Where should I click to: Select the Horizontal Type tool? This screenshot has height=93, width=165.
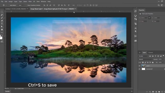pyautogui.click(x=2, y=24)
